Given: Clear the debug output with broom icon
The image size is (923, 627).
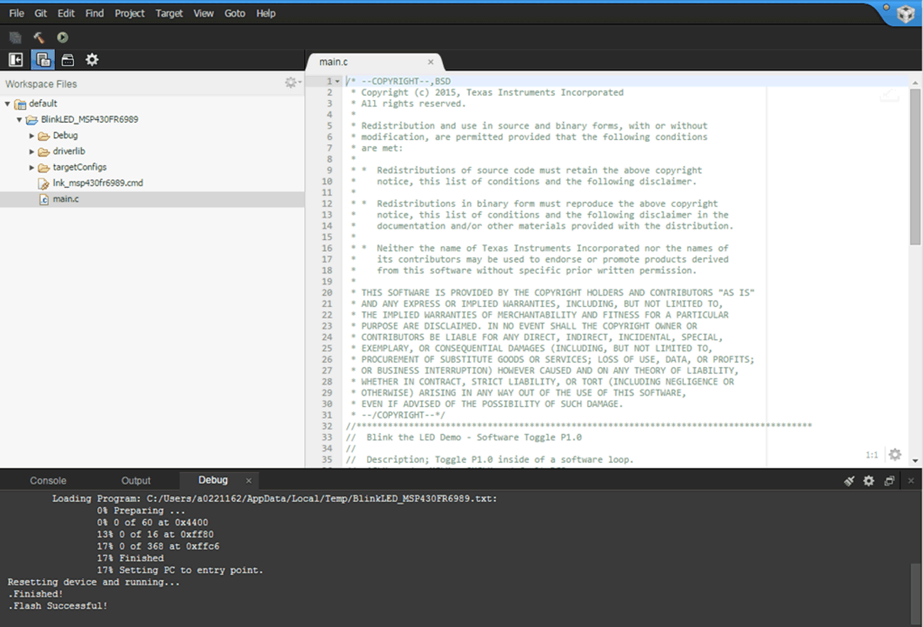Looking at the screenshot, I should [x=848, y=481].
